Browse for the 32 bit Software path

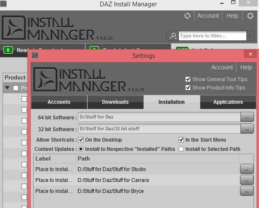click(x=247, y=129)
